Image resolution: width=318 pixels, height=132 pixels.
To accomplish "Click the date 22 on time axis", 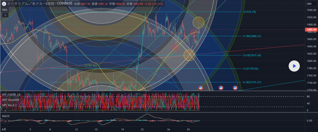I will (142, 129).
